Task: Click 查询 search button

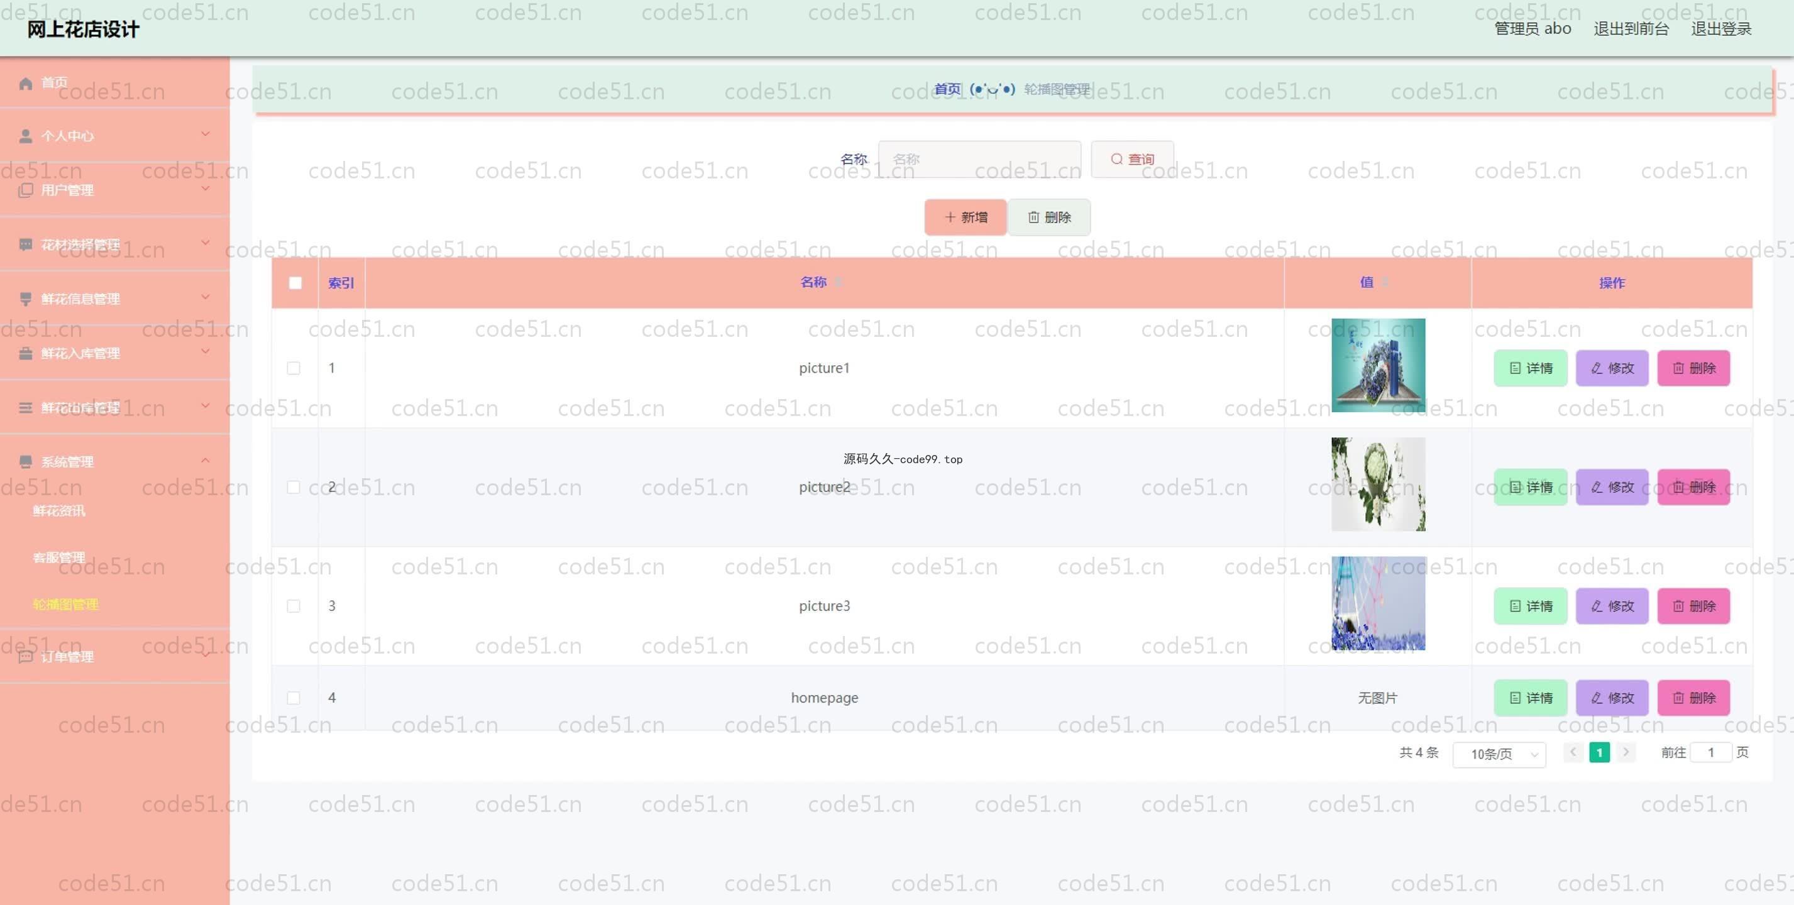Action: click(x=1131, y=160)
